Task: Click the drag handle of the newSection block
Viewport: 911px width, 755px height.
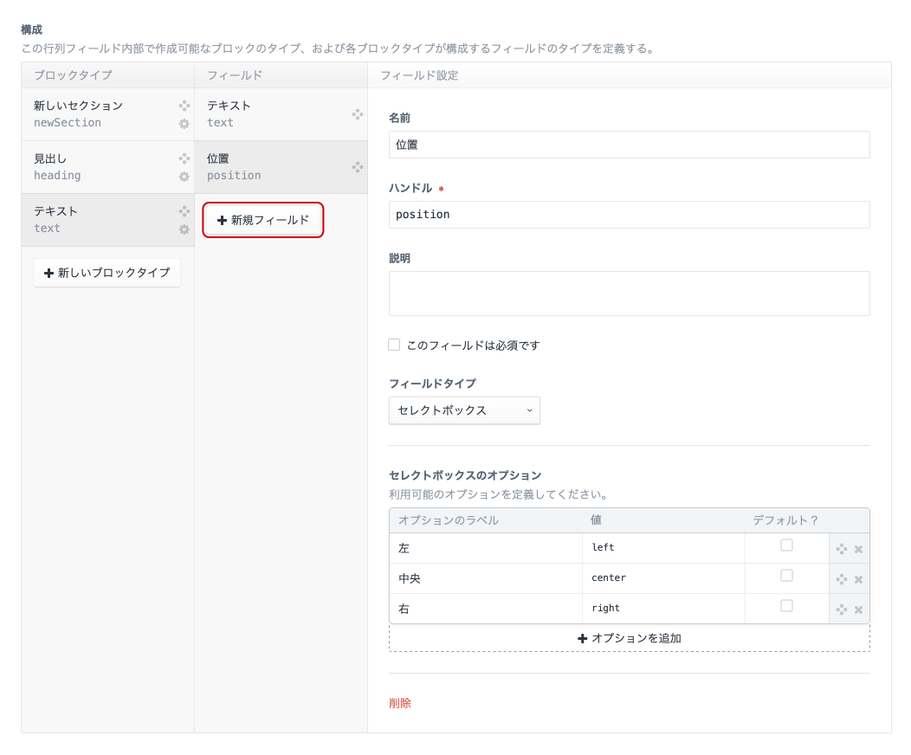Action: coord(183,106)
